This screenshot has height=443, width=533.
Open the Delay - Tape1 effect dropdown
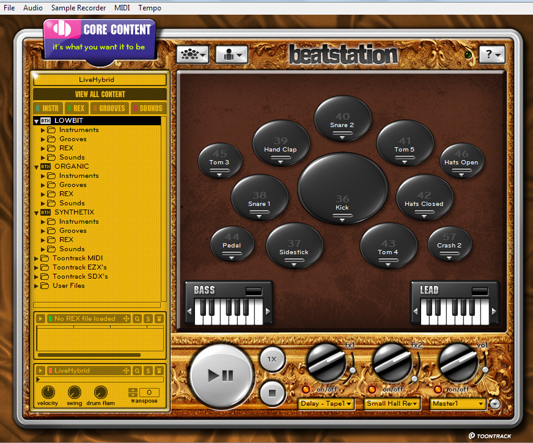(326, 404)
